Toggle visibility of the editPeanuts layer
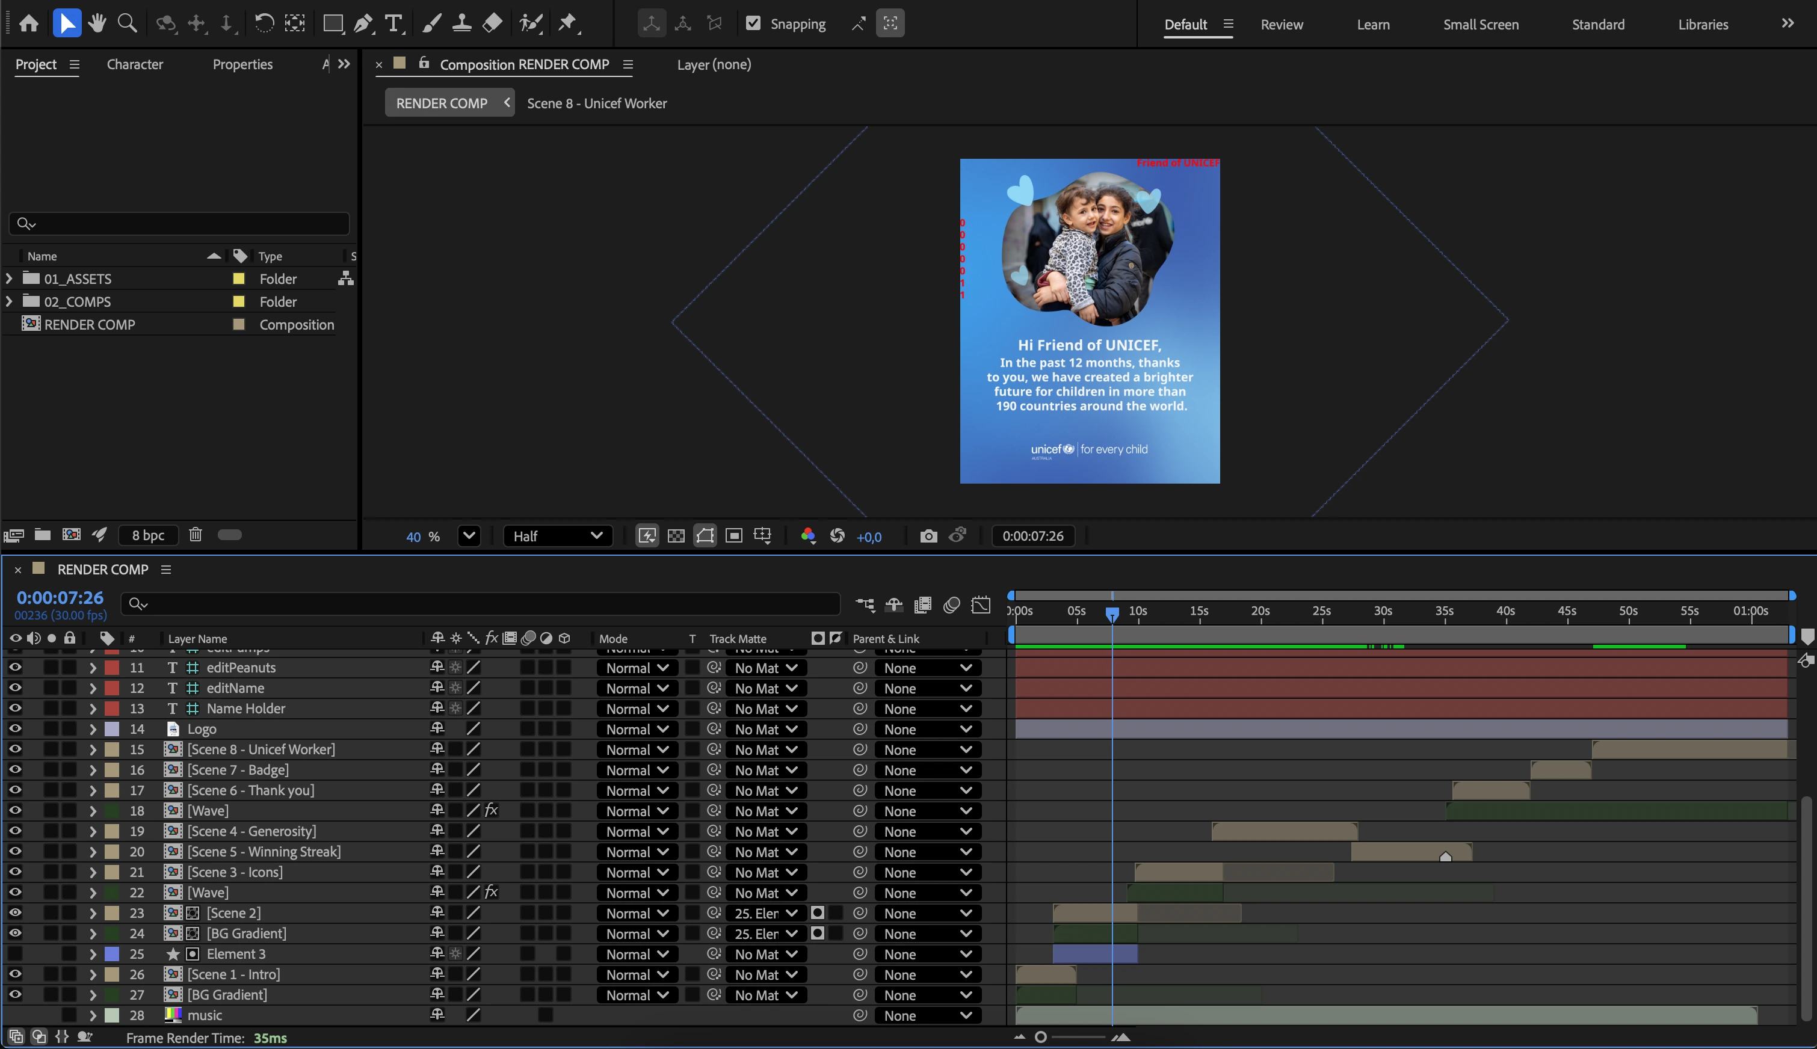This screenshot has width=1817, height=1049. click(15, 667)
